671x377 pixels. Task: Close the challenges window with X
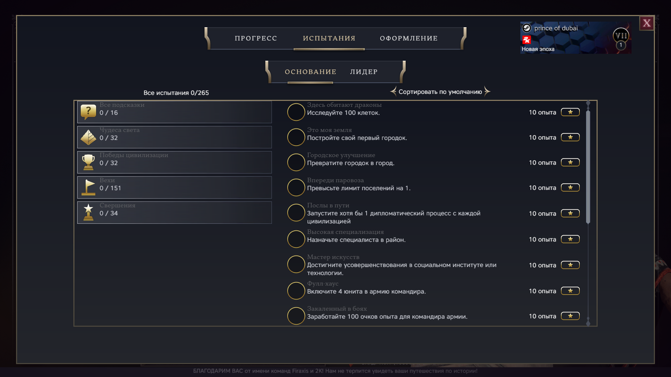pyautogui.click(x=647, y=23)
